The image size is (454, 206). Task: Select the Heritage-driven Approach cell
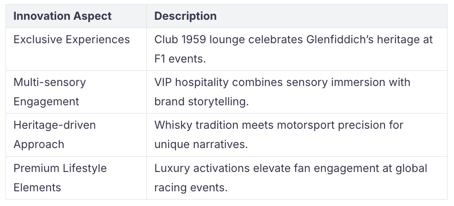(x=54, y=135)
